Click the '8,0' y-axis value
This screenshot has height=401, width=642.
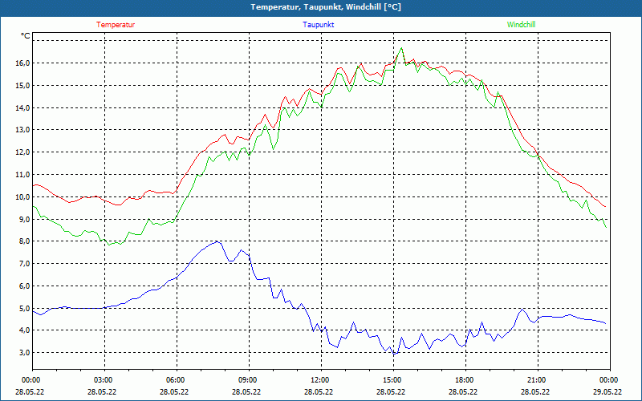24,241
